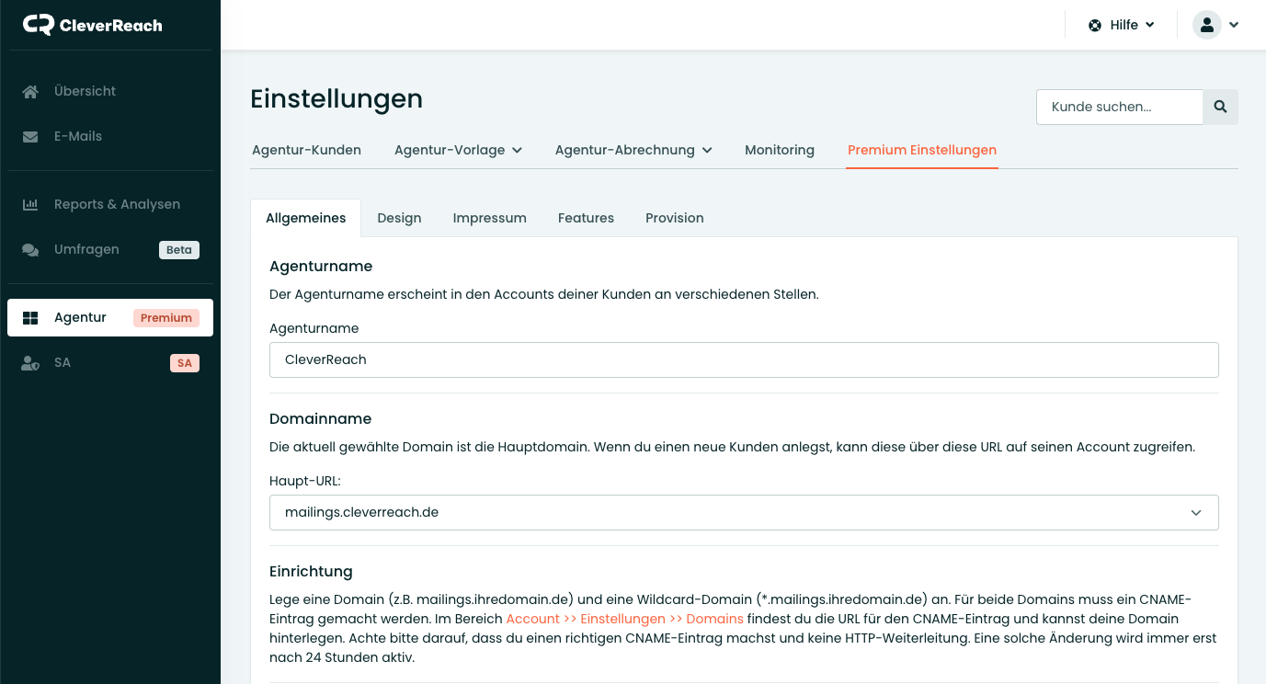Click the Haupt-URL: label
This screenshot has width=1266, height=684.
click(305, 481)
